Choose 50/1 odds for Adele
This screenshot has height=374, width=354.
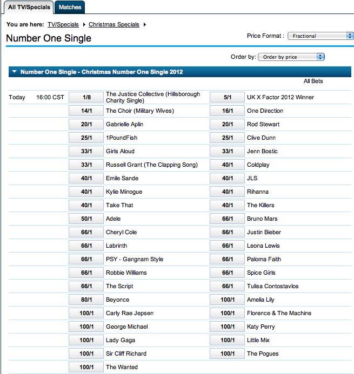(86, 219)
